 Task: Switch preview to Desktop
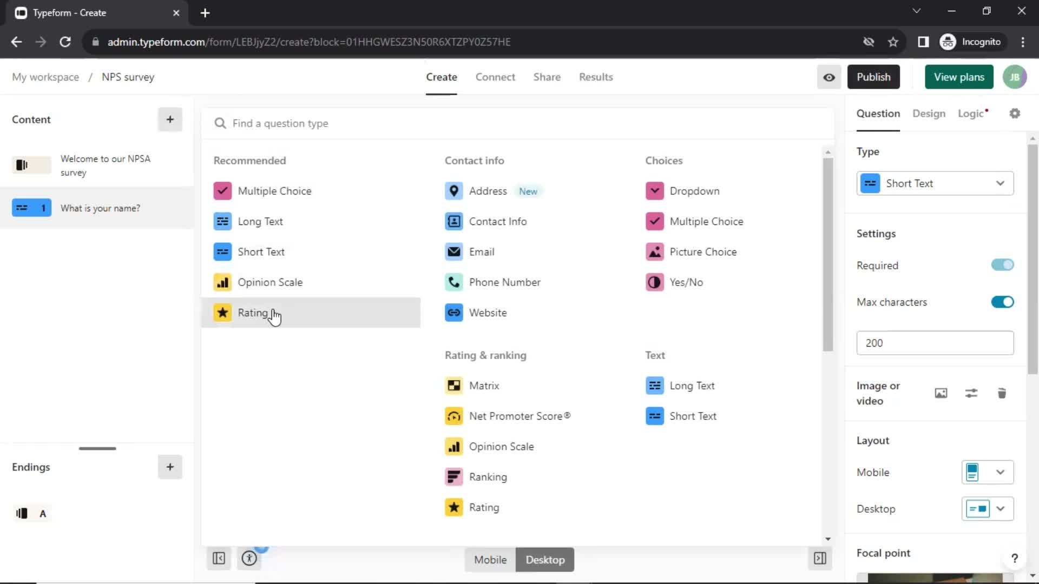545,560
